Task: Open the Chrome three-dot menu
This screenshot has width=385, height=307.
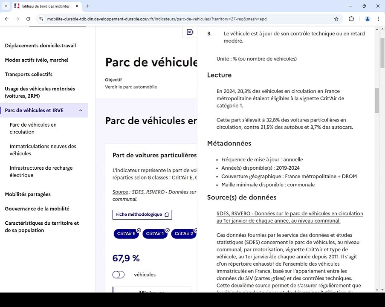Action: tap(378, 19)
